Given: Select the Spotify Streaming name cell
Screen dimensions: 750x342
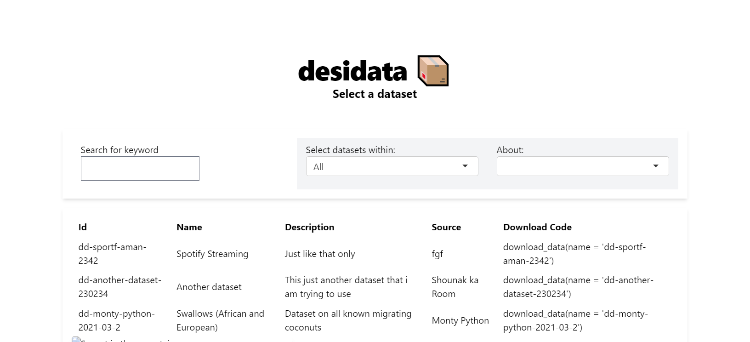Looking at the screenshot, I should 212,254.
